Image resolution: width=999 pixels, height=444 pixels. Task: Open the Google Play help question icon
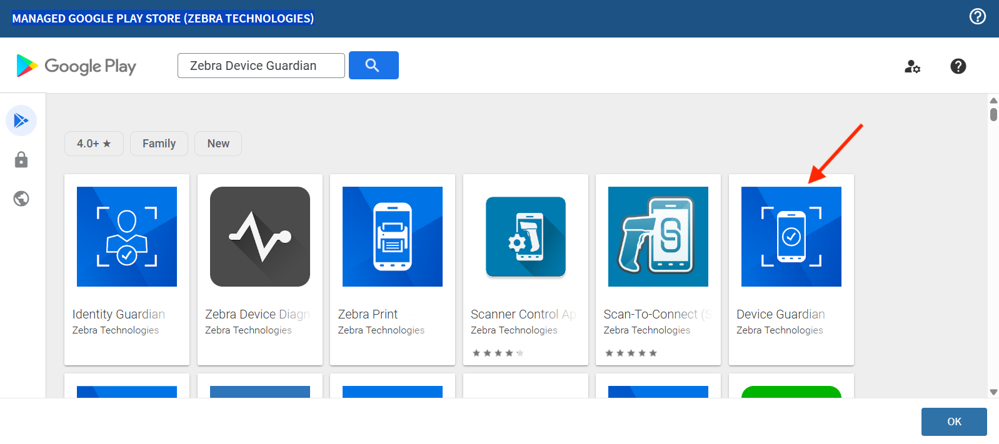(x=958, y=66)
